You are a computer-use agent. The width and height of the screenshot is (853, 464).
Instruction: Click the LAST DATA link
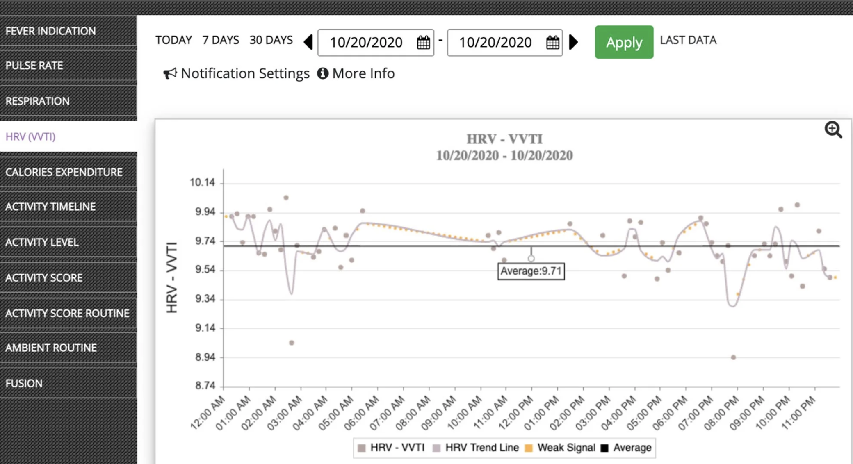tap(688, 40)
